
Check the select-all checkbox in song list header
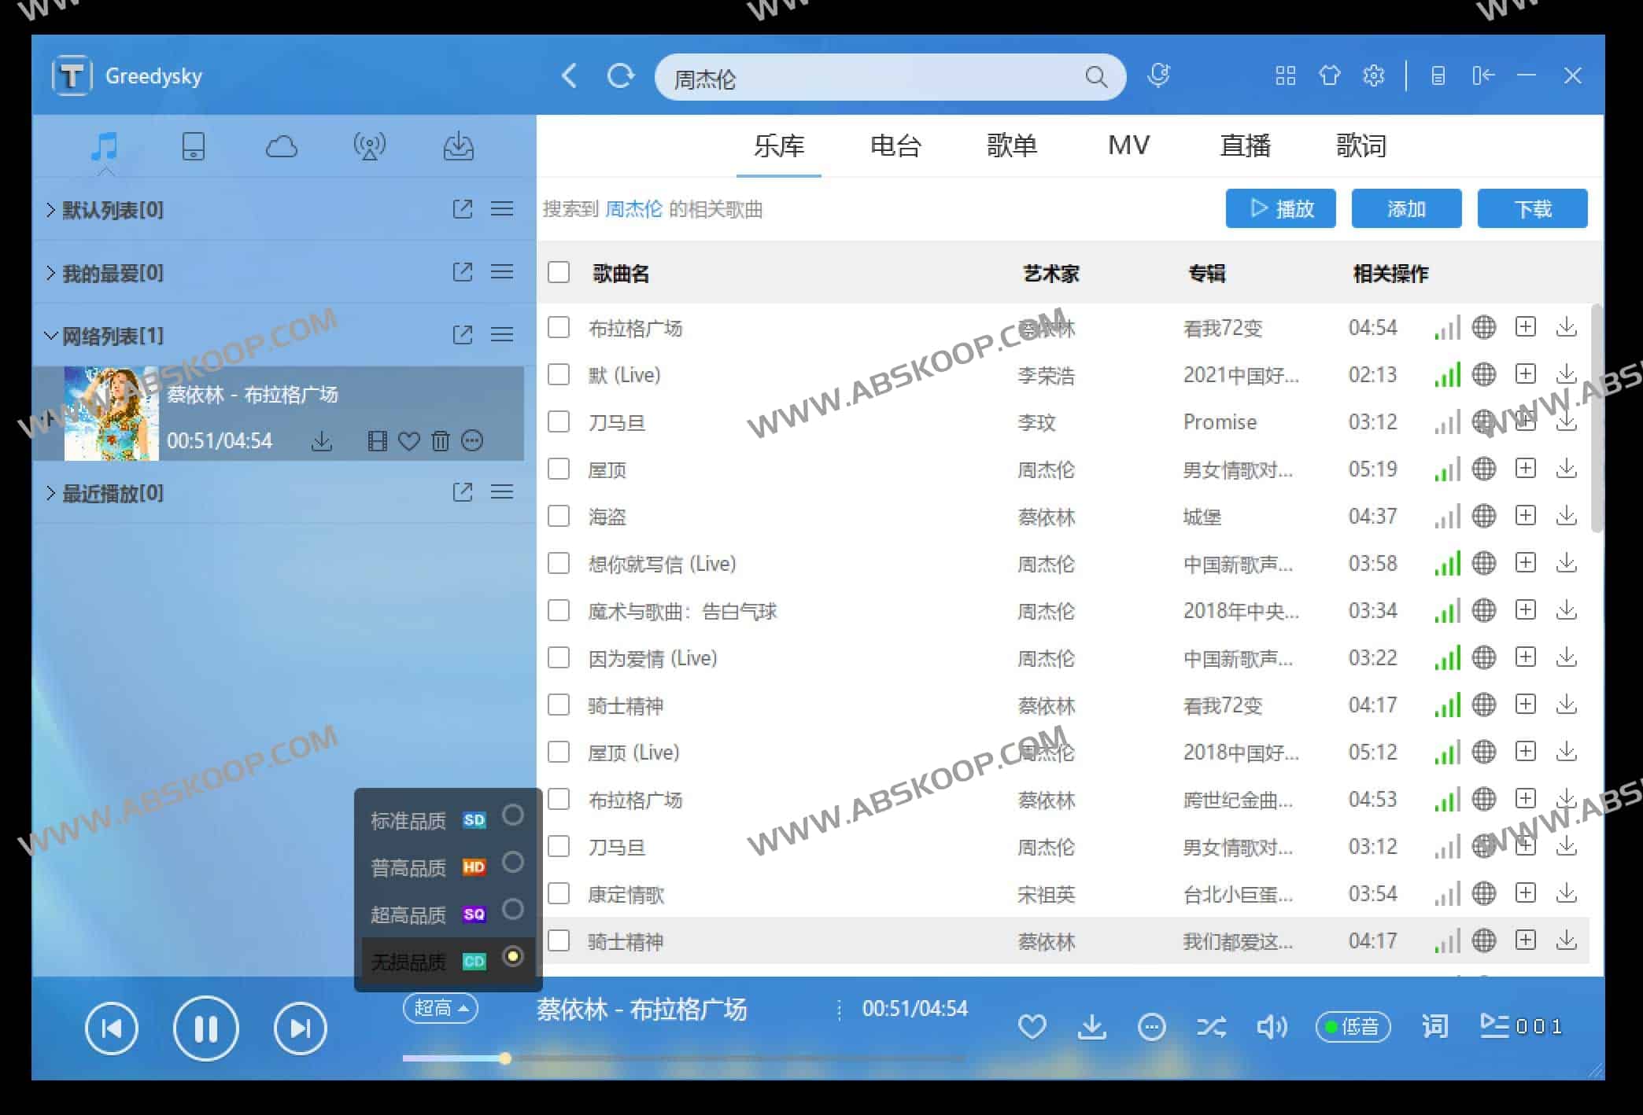coord(558,272)
